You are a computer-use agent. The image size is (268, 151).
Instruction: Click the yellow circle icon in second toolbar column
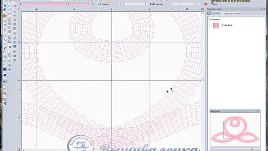(x=10, y=47)
